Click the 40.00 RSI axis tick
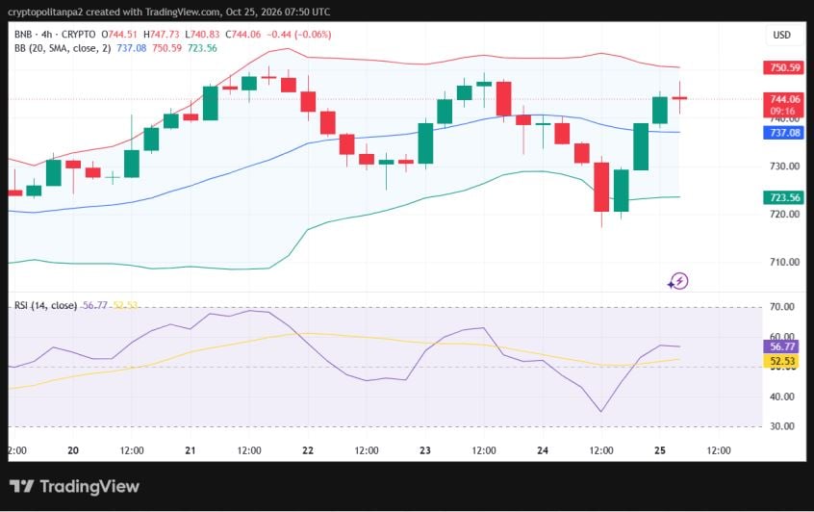This screenshot has height=512, width=814. pos(782,397)
